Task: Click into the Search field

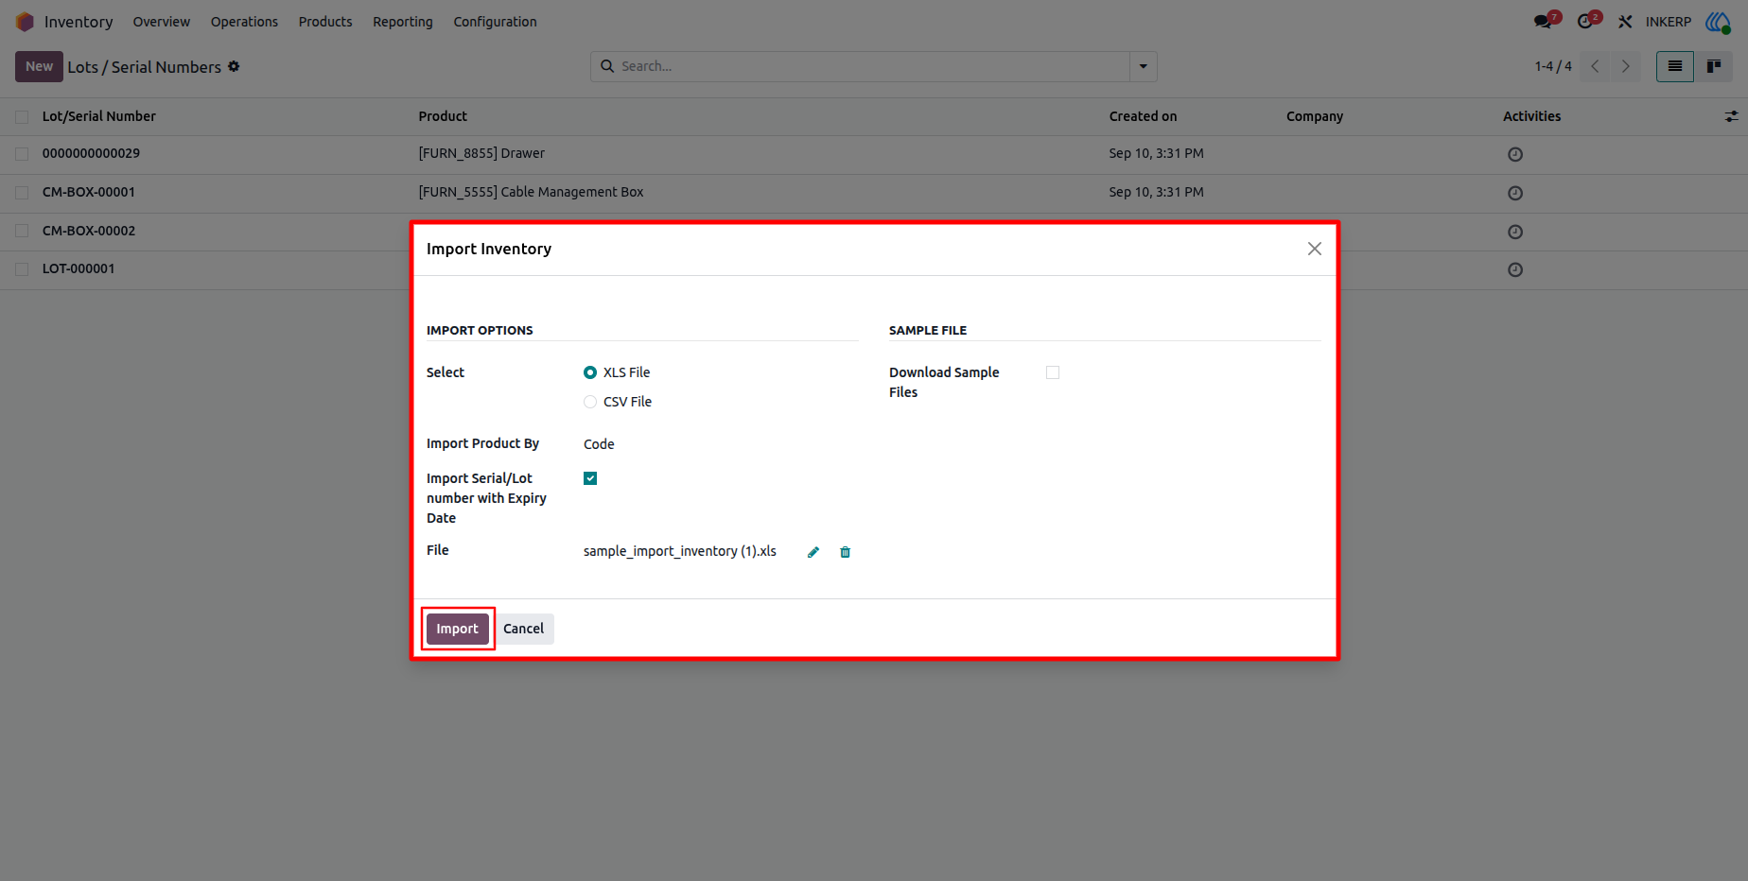Action: pyautogui.click(x=870, y=66)
